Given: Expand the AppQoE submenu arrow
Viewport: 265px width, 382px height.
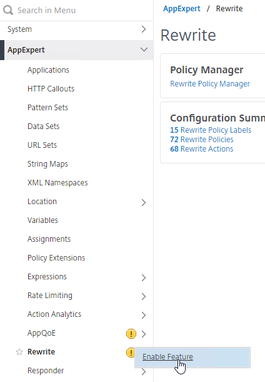Looking at the screenshot, I should click(x=144, y=334).
